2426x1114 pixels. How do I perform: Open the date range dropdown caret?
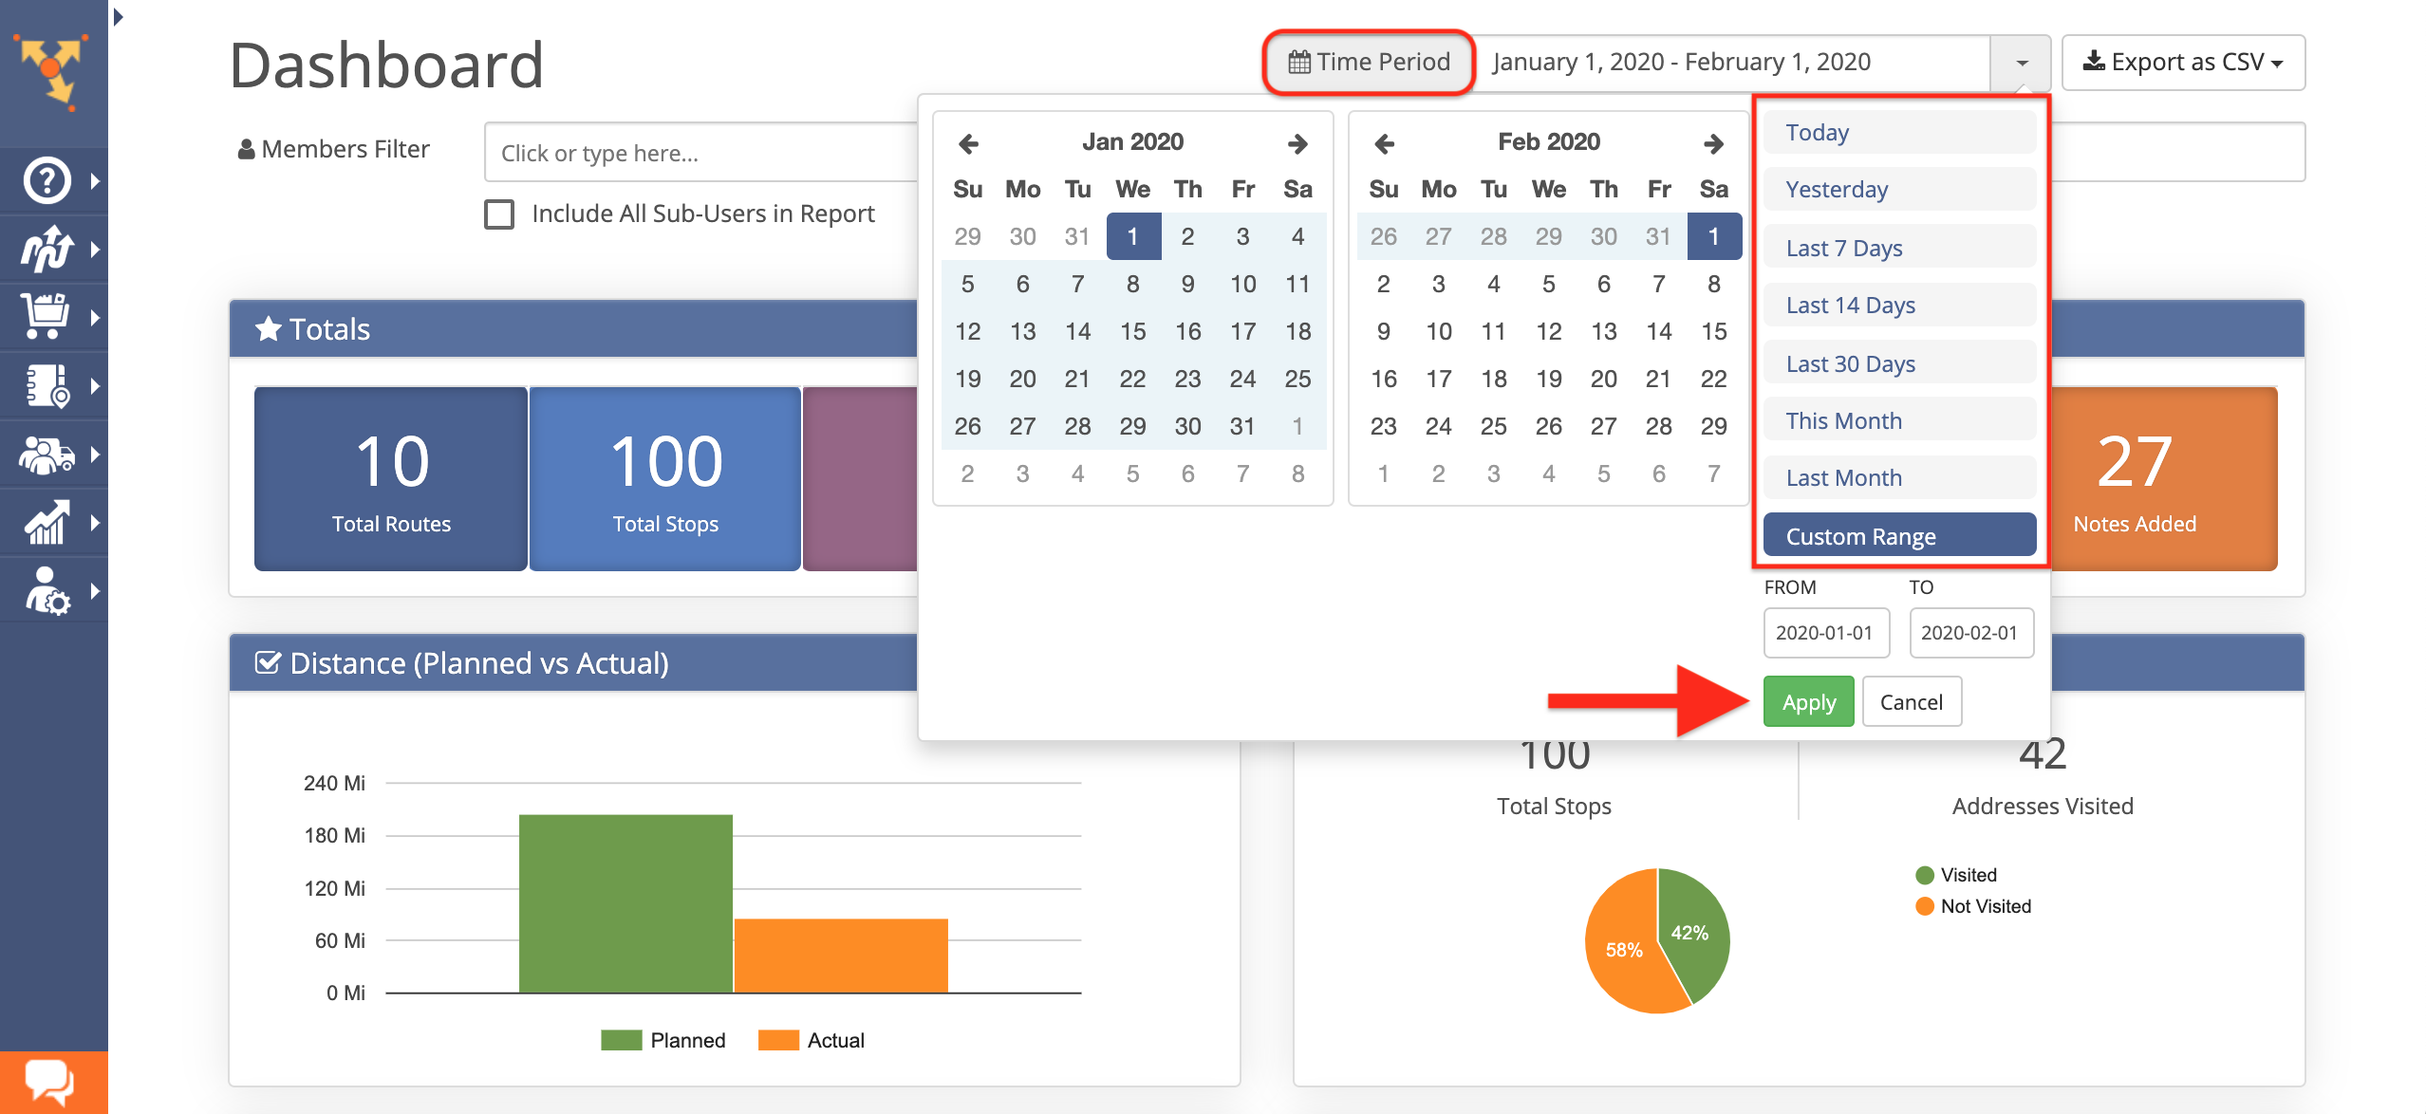point(2022,63)
